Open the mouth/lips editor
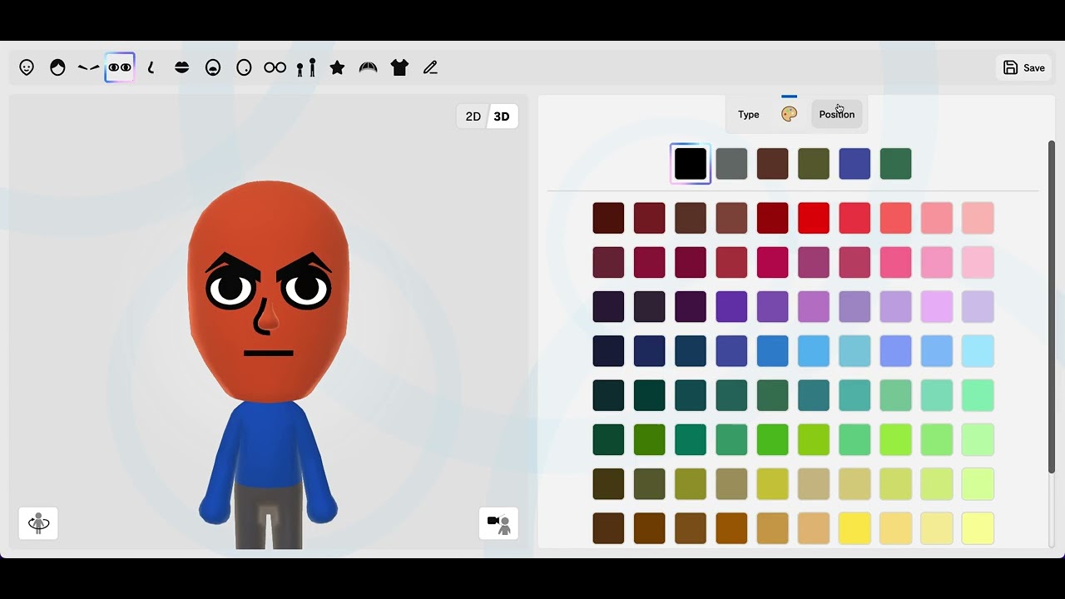This screenshot has height=599, width=1065. pos(182,67)
